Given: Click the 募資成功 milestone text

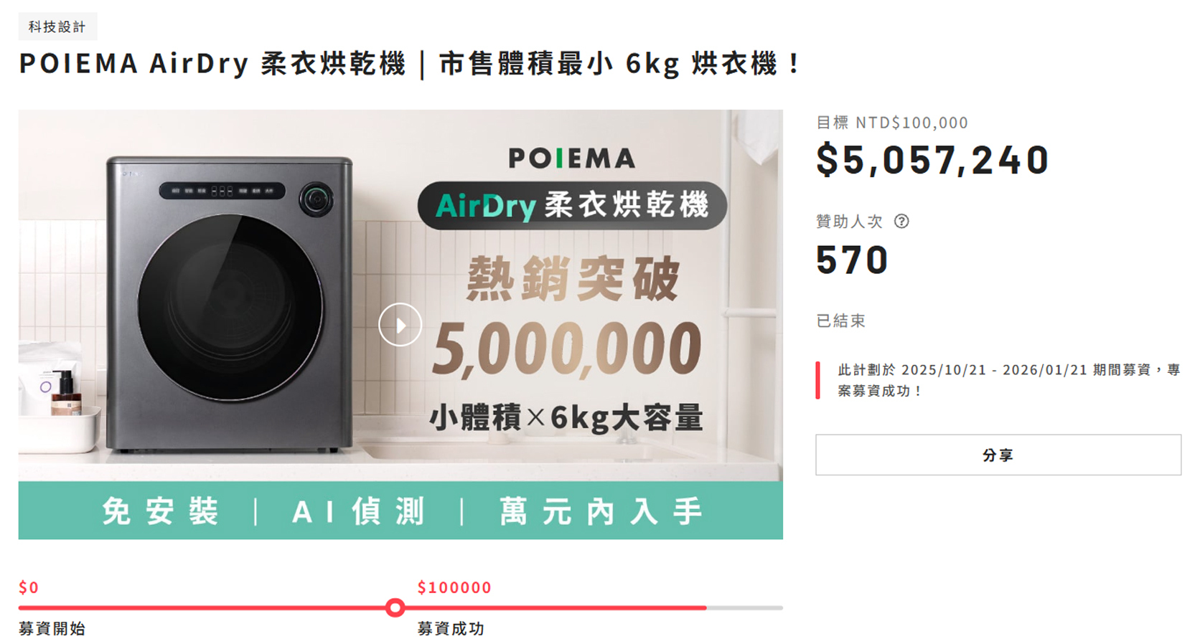Looking at the screenshot, I should 451,629.
